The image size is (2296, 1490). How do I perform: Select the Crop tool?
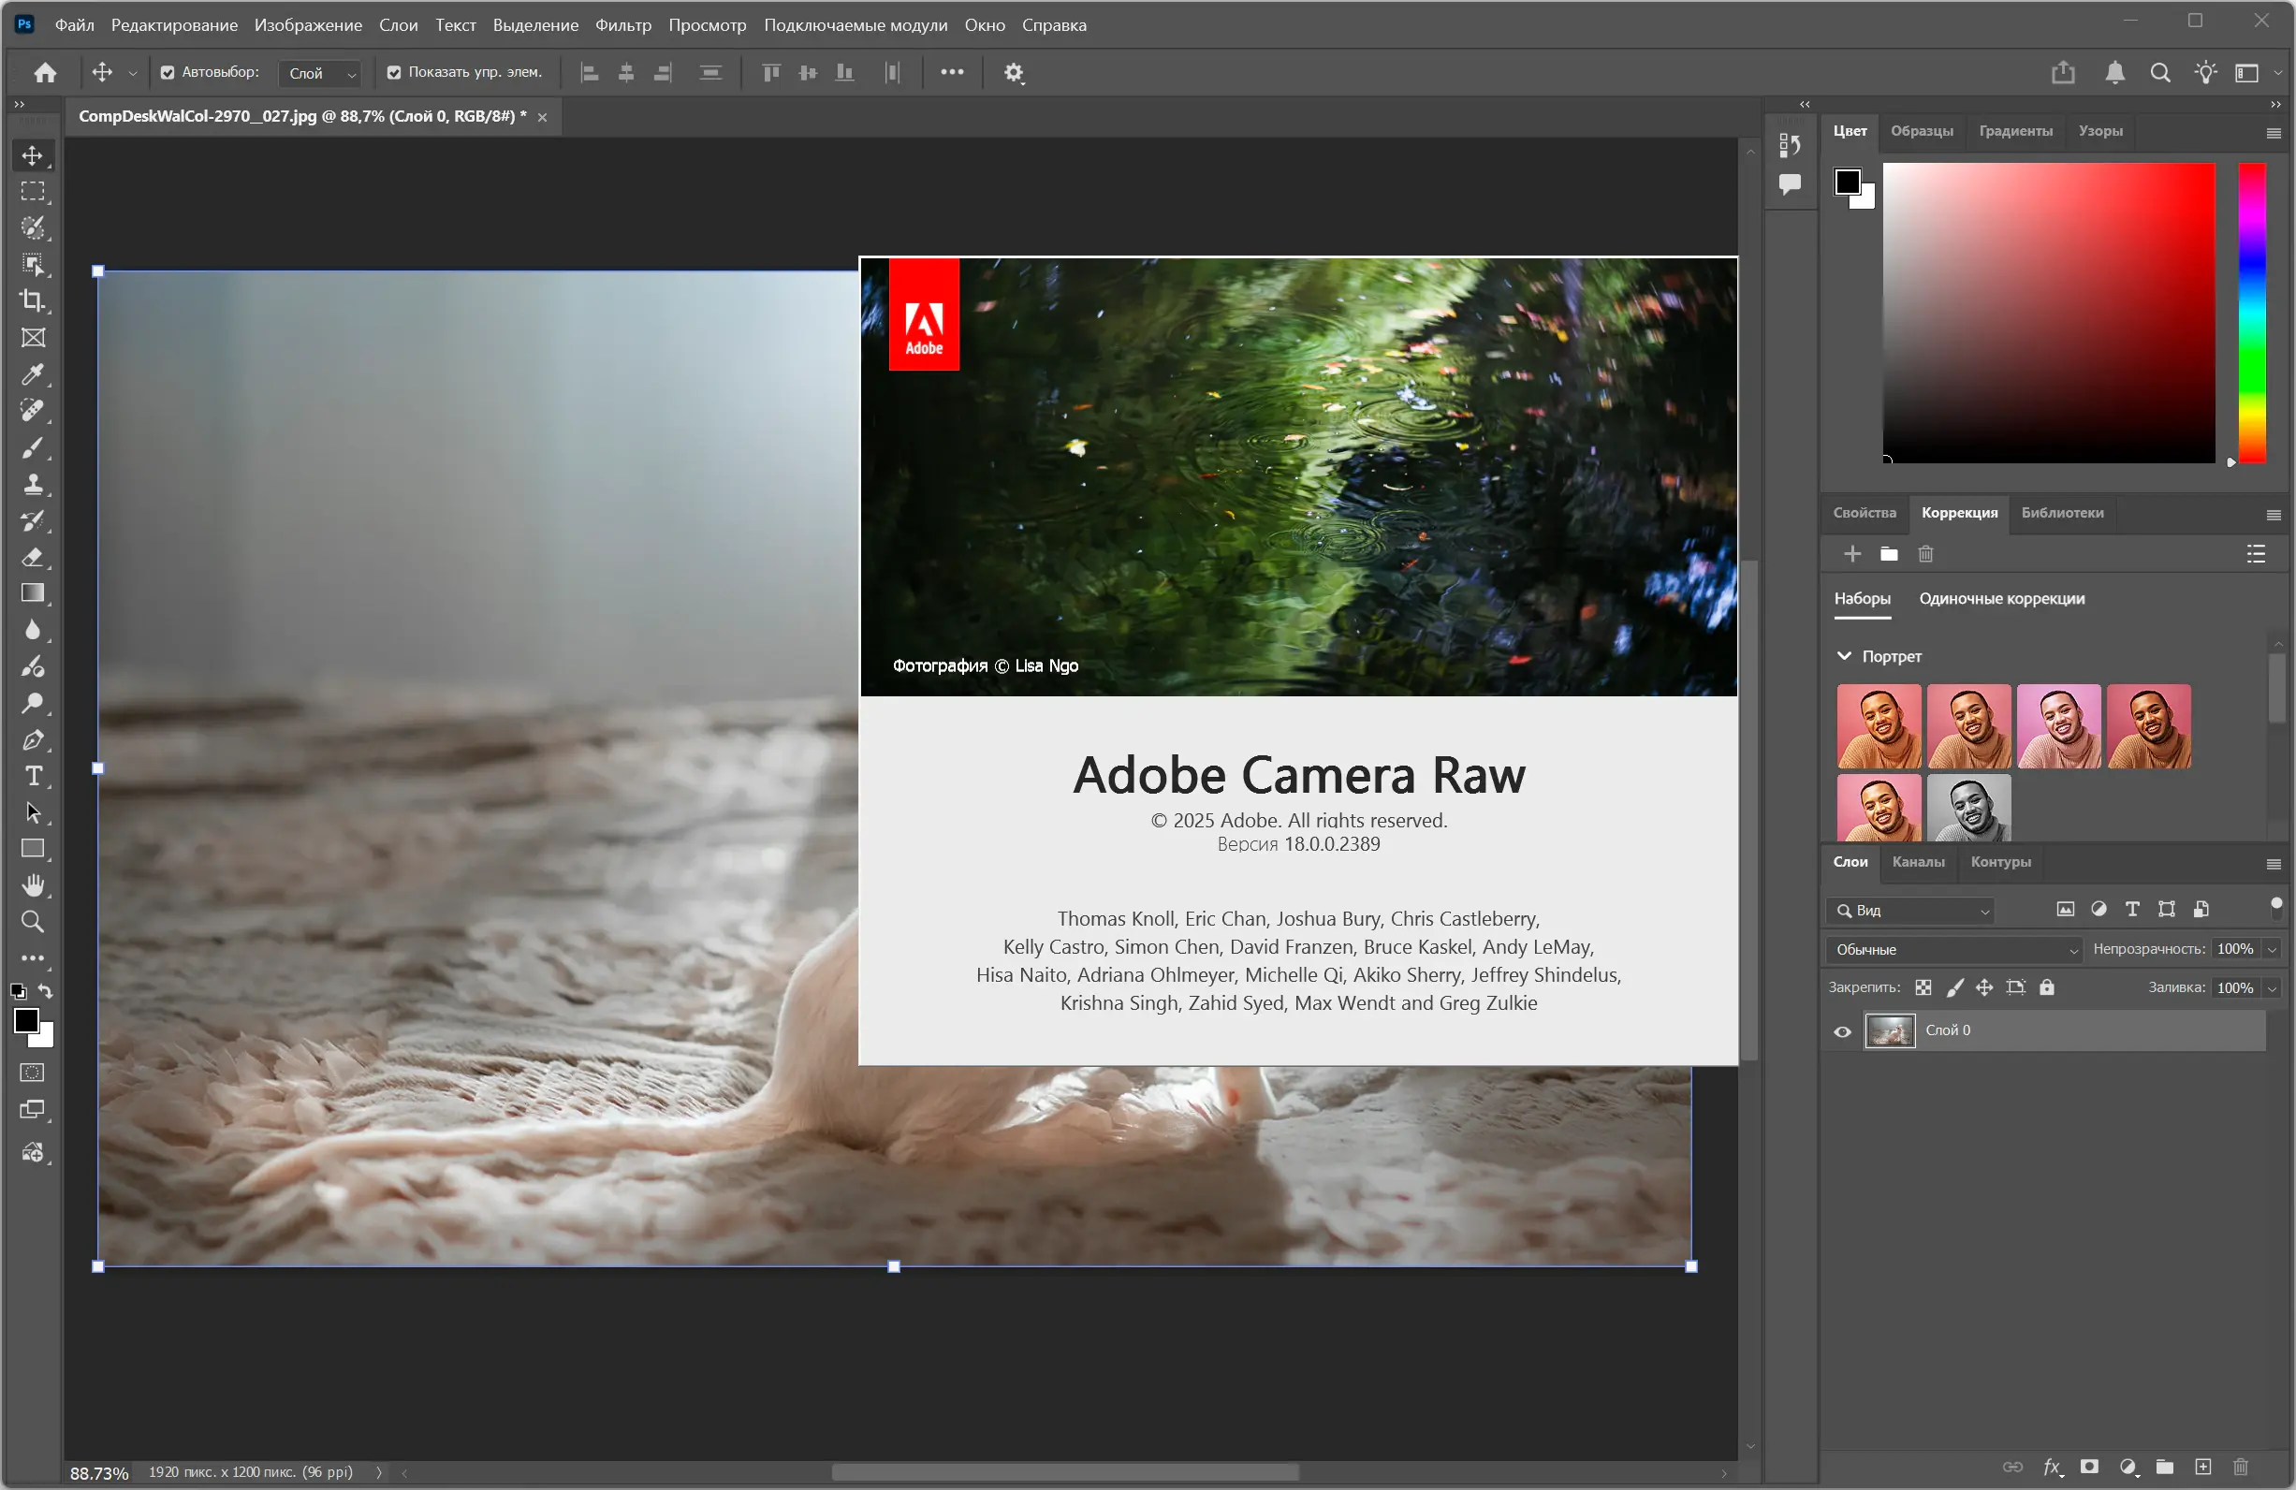(33, 300)
